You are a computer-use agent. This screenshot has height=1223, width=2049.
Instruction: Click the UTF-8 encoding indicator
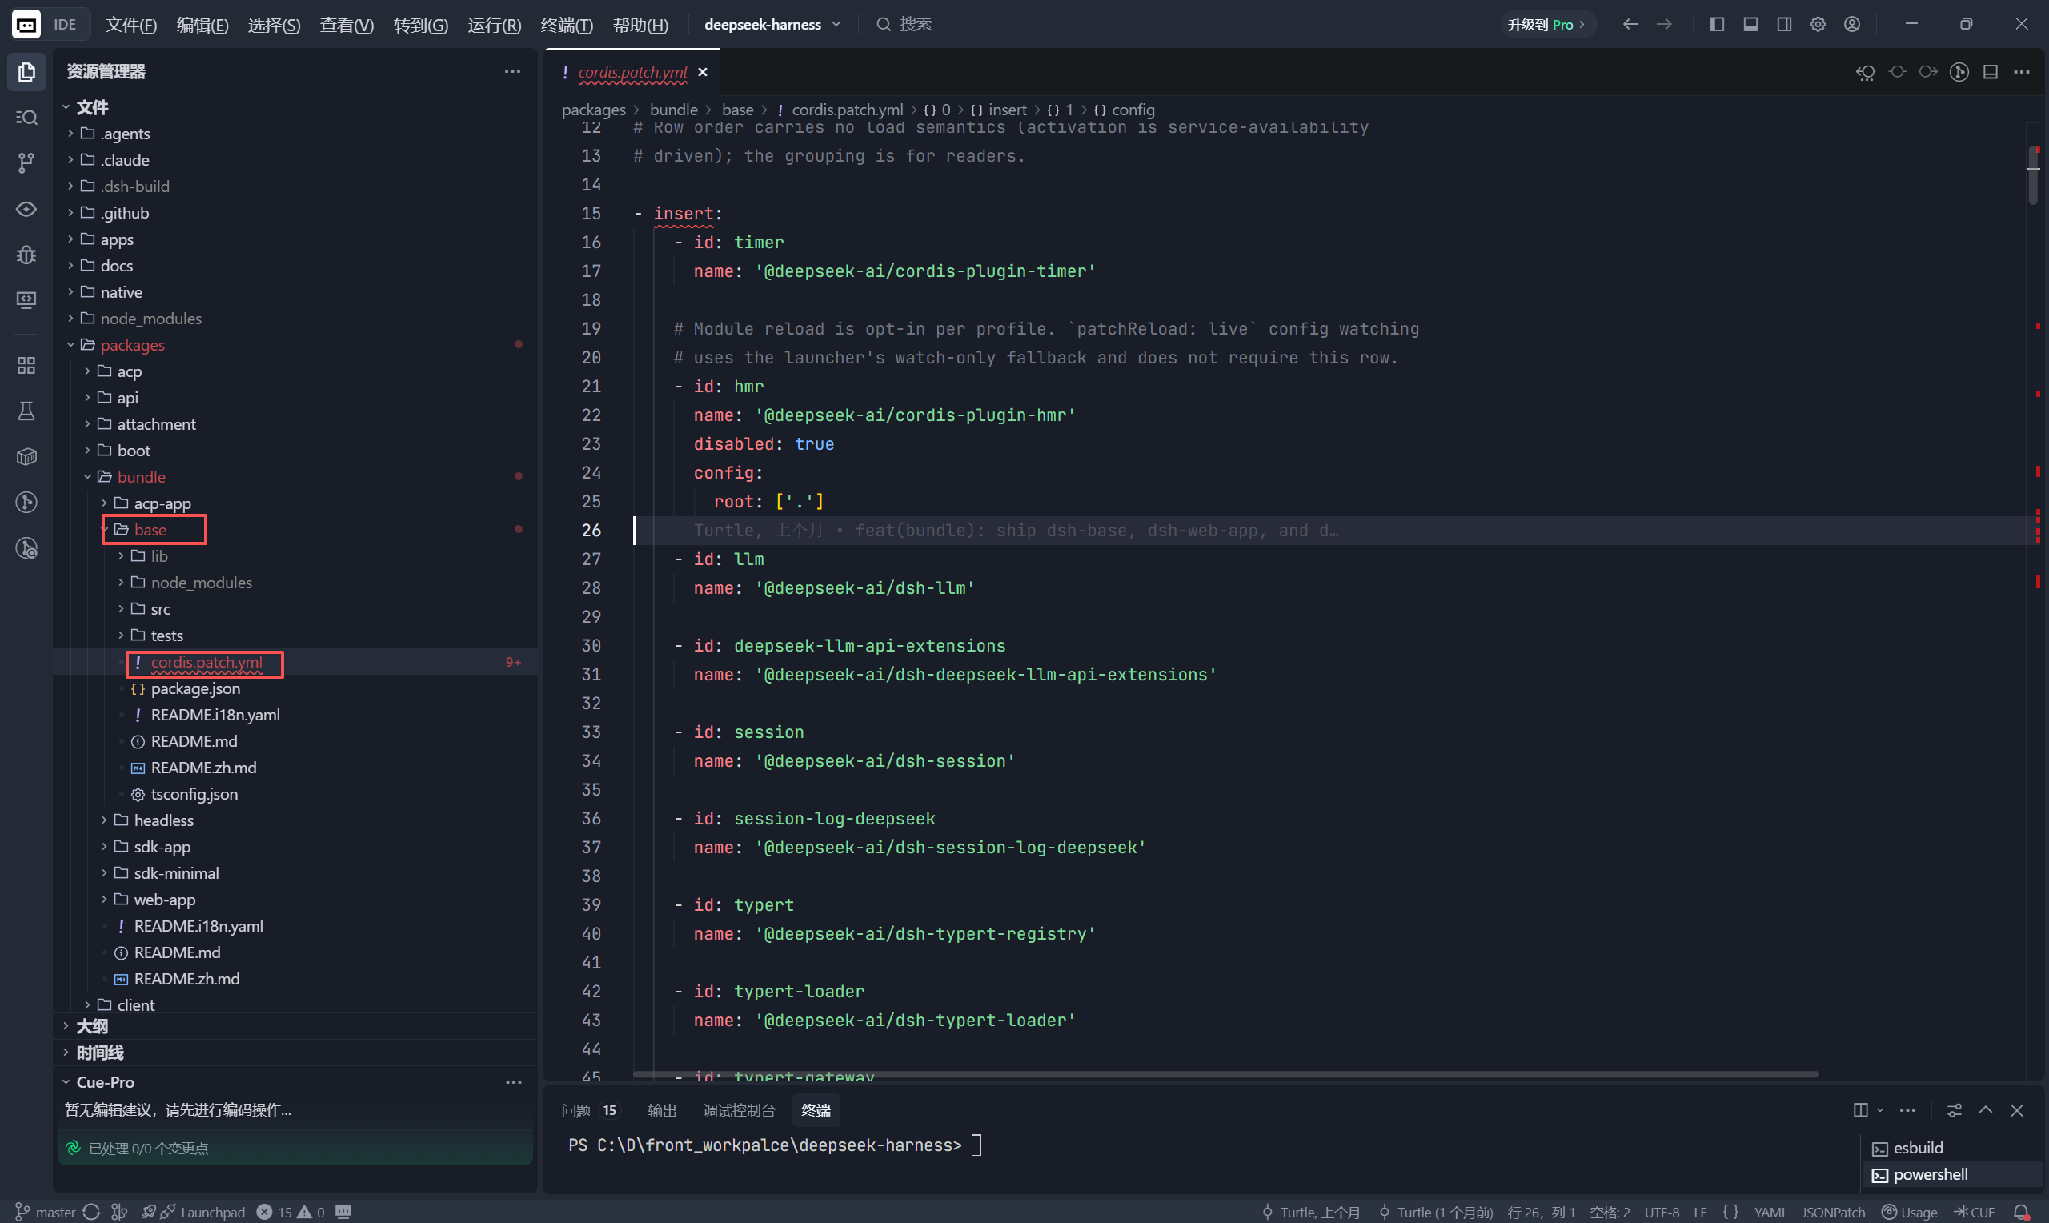tap(1662, 1212)
